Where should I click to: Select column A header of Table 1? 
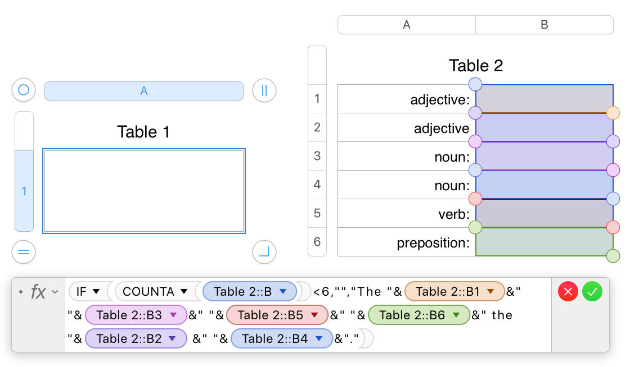tap(144, 91)
